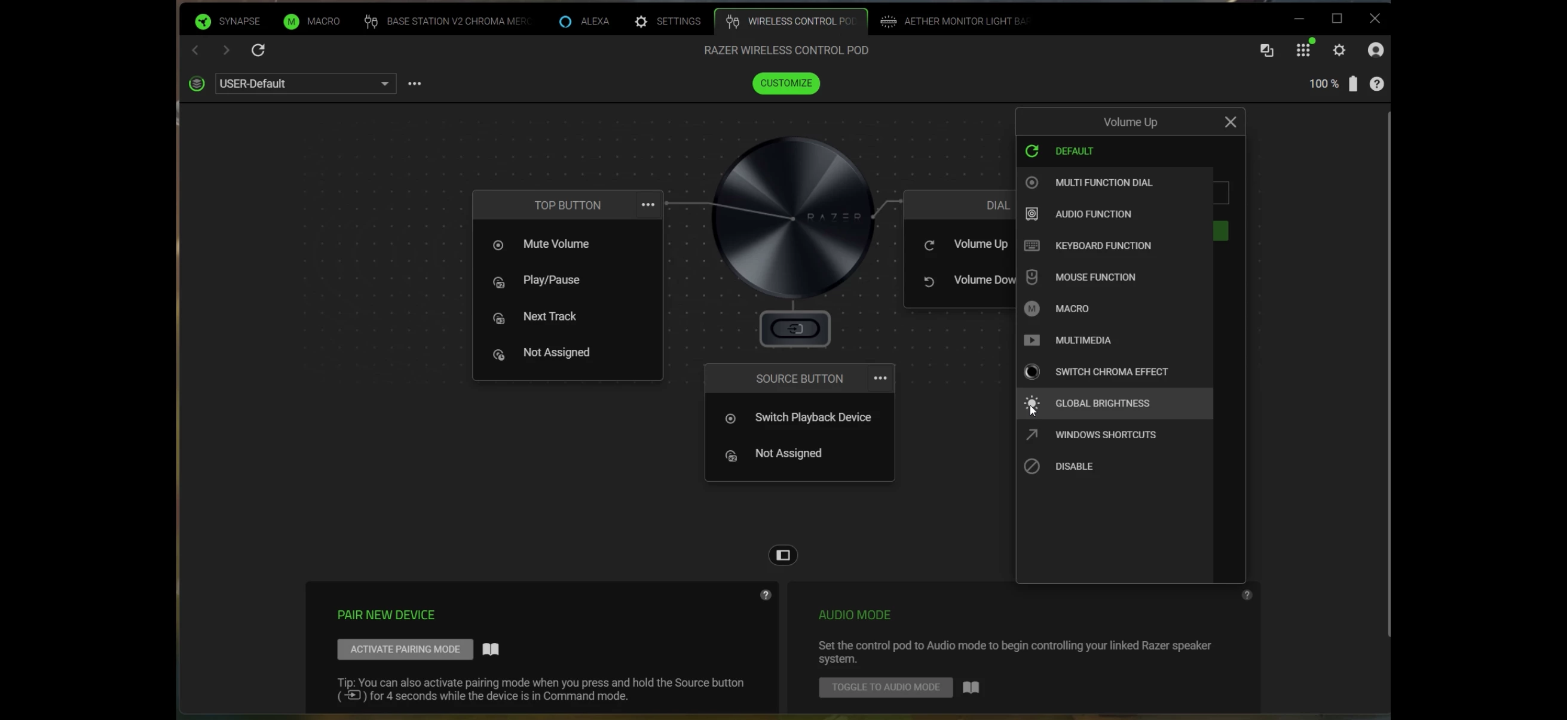Click the refresh icon in navigation bar
Screen dimensions: 1567x720
coord(258,50)
